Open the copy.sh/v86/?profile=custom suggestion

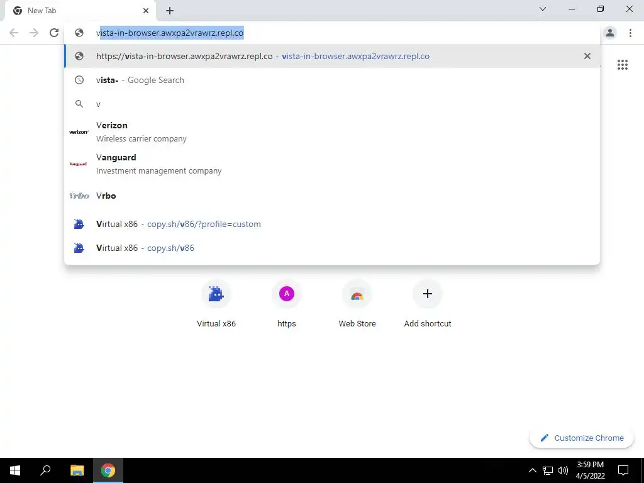(332, 225)
